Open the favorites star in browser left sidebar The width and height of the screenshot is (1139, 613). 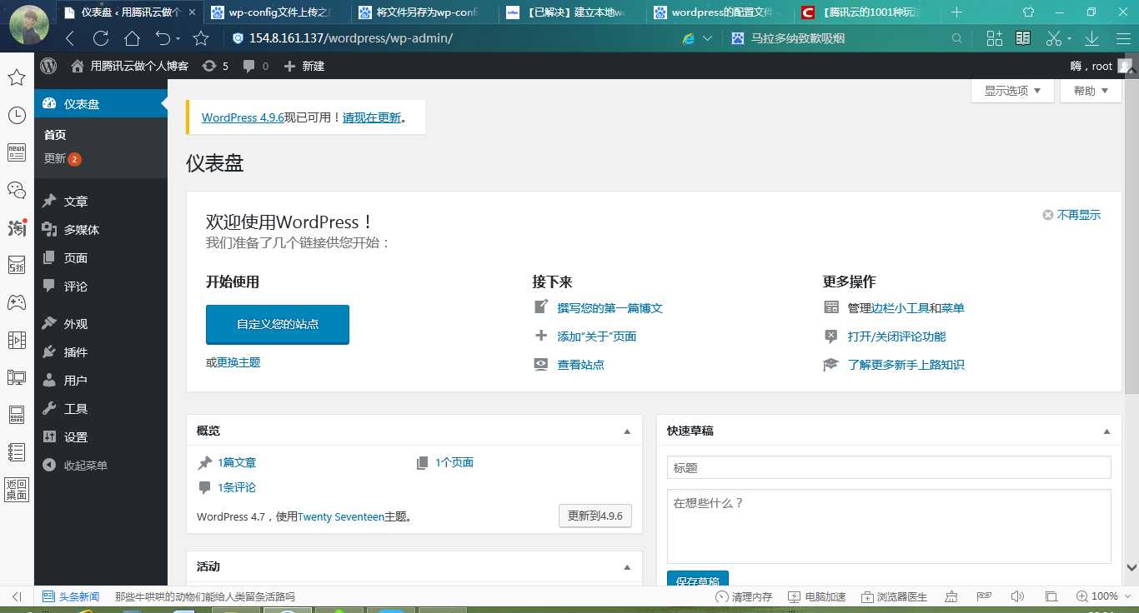16,77
